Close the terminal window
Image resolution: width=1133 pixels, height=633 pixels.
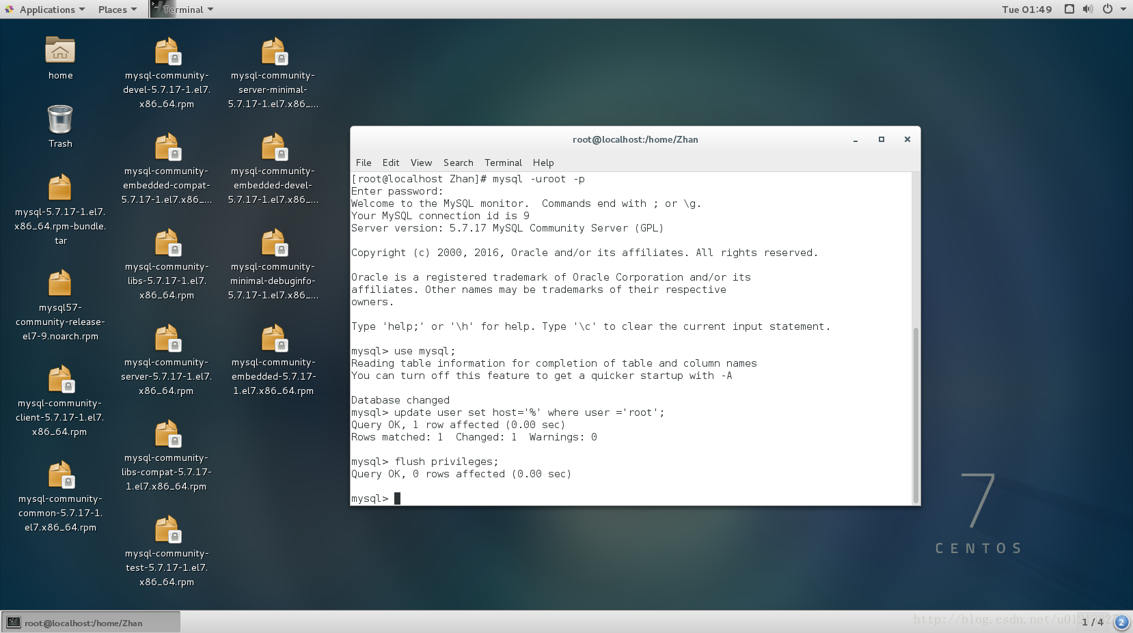click(907, 139)
